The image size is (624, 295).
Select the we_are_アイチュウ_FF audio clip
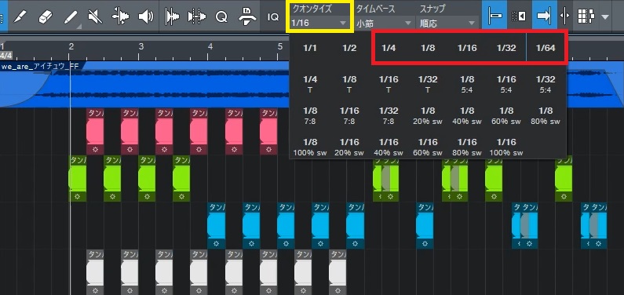point(145,84)
